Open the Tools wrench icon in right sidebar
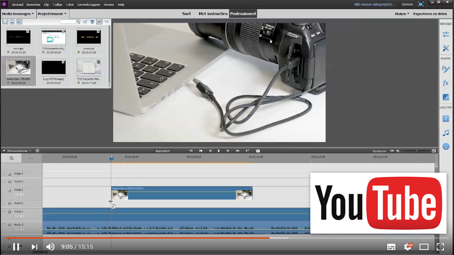Image resolution: width=454 pixels, height=255 pixels. pos(445,48)
